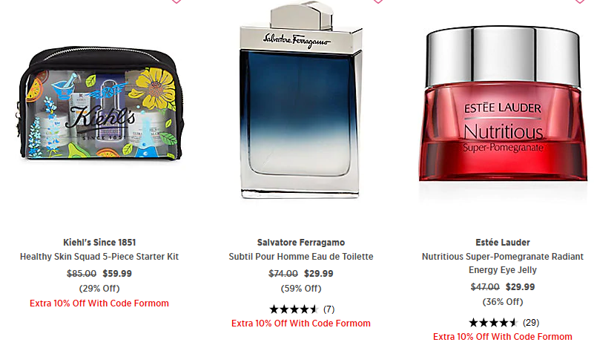Open the Ferragamo blue perfume bottle image
The width and height of the screenshot is (594, 348).
301,99
